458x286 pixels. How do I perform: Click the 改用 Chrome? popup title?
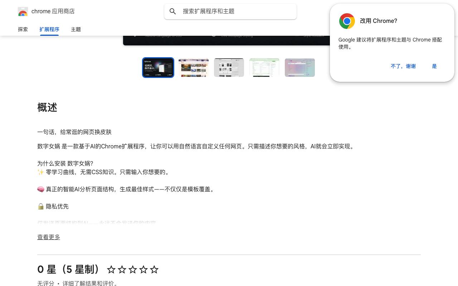[x=379, y=21]
